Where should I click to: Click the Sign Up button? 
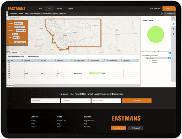pyautogui.click(x=169, y=9)
